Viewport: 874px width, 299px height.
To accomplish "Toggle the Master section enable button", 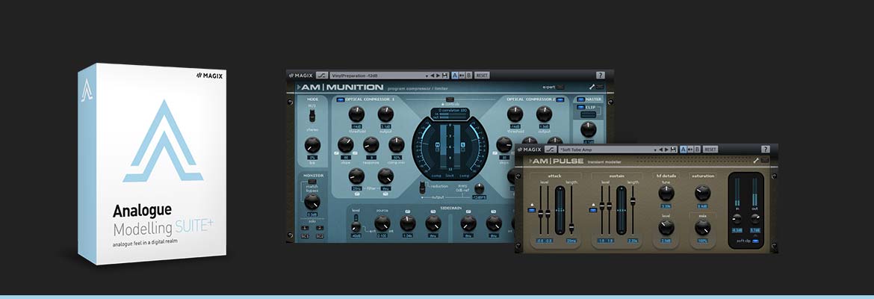I will (581, 99).
